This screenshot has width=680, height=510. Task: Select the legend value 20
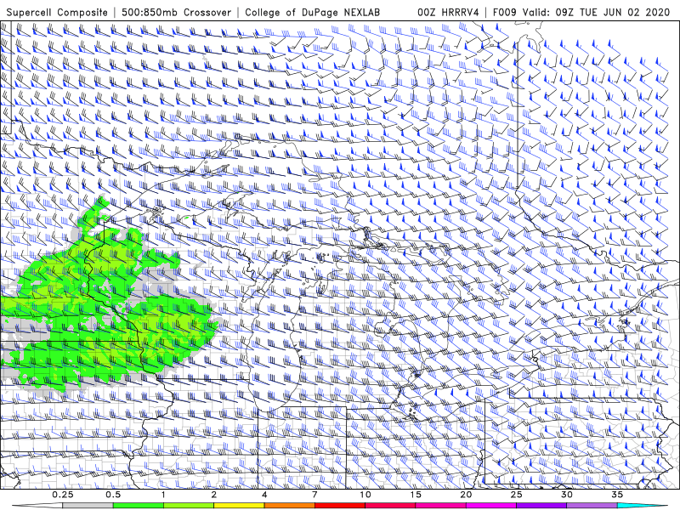(466, 495)
